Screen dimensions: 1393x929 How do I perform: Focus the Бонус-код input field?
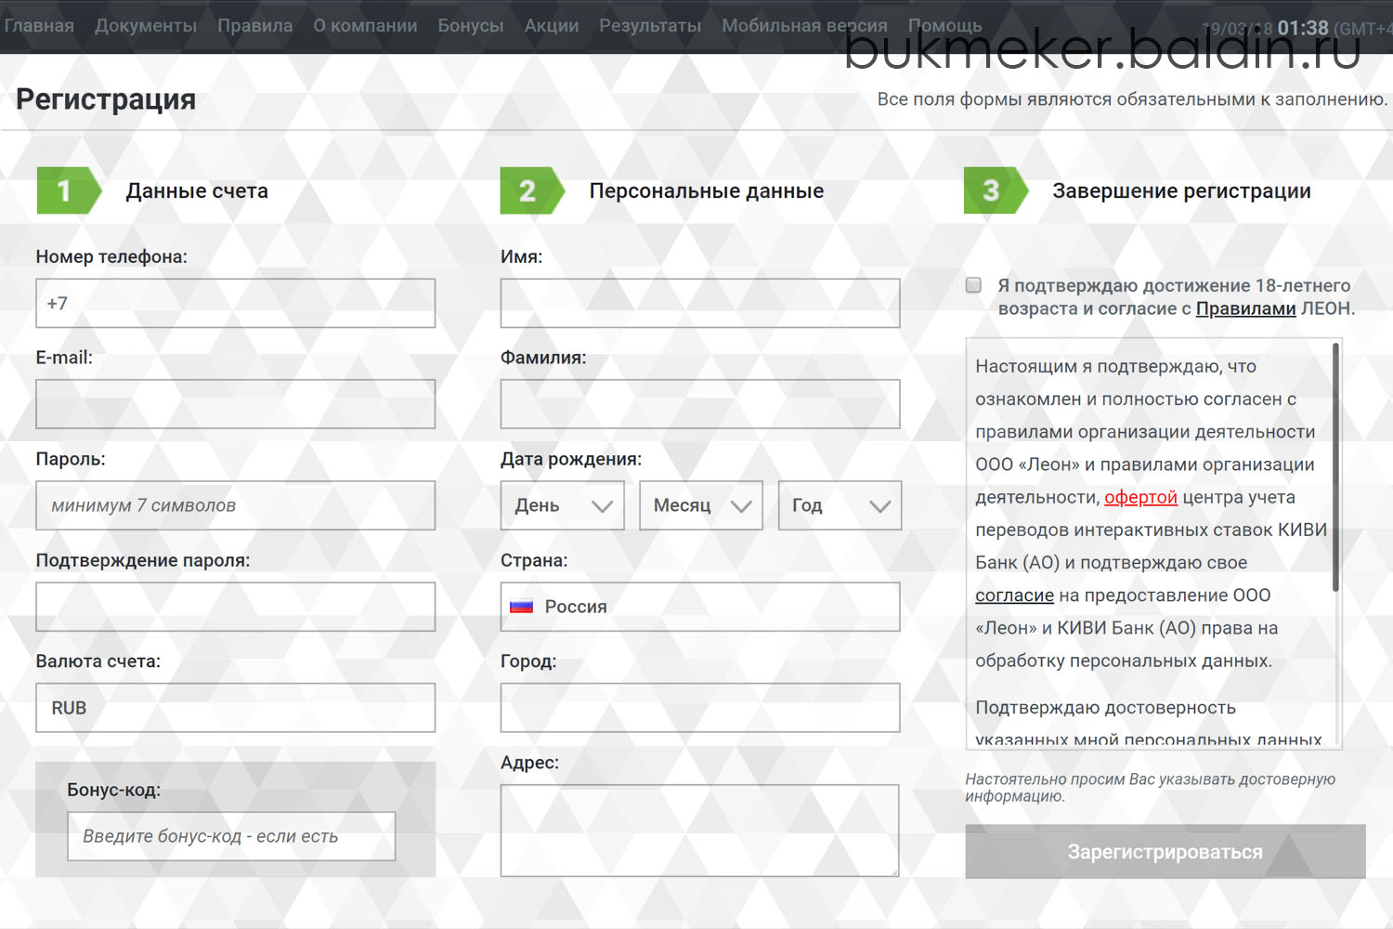click(231, 836)
